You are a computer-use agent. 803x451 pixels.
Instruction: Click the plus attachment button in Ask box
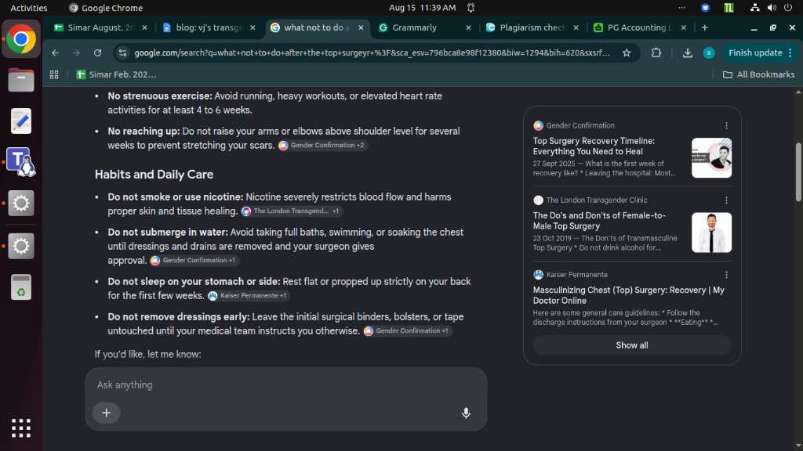coord(107,413)
